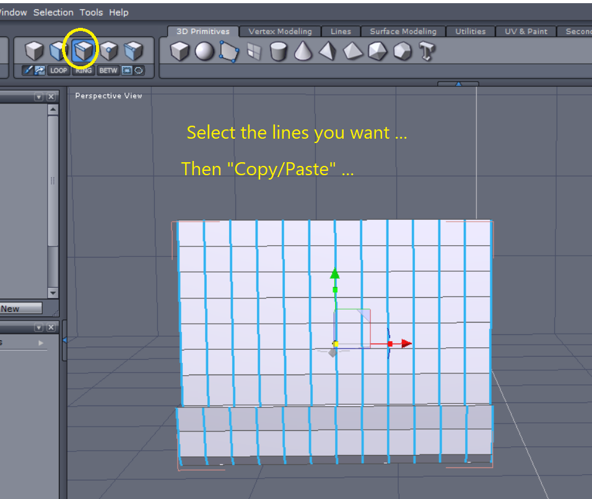Create an Octahedron primitive
The width and height of the screenshot is (592, 499).
pos(352,51)
